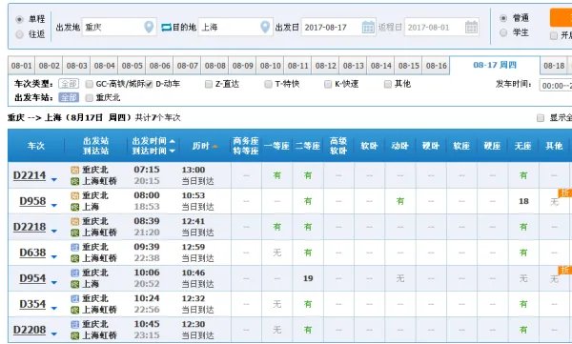Open the 发车时间 departure time dropdown
The image size is (572, 344).
coord(556,86)
